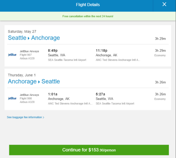
Task: Click the free cancellation notice banner
Action: coord(88,16)
